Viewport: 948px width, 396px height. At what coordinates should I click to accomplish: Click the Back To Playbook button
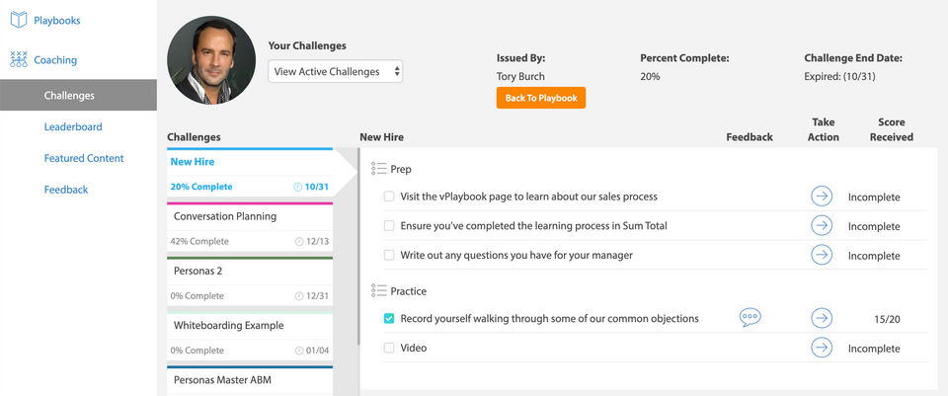click(x=540, y=98)
